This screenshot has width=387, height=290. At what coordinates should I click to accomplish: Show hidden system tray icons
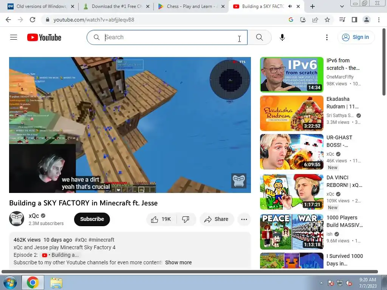321,283
